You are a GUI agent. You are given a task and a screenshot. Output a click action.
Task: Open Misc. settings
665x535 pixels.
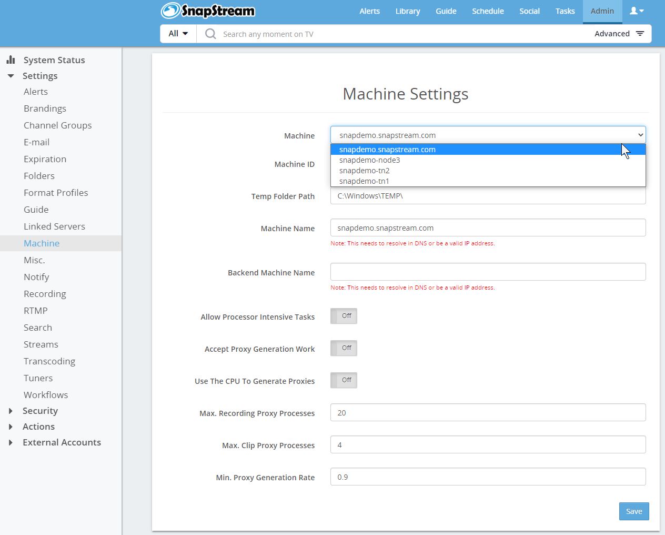click(34, 260)
